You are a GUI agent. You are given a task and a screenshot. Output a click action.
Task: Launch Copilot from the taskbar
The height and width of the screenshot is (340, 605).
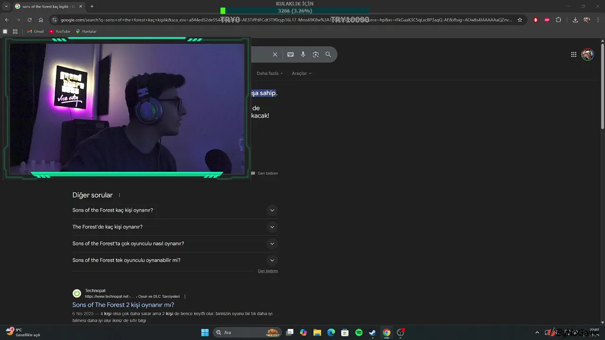click(x=303, y=332)
